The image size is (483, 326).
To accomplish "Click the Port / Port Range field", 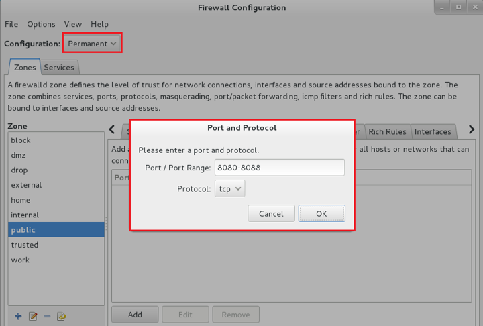I will (x=279, y=167).
